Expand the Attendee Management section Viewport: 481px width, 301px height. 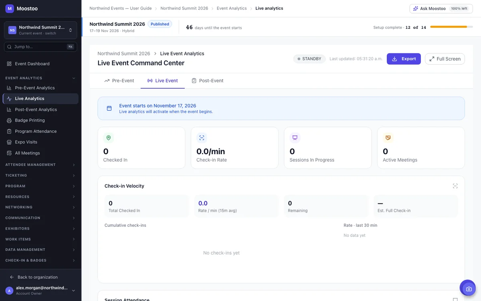tap(40, 165)
